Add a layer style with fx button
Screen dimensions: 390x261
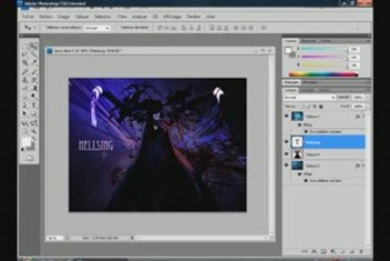[x=314, y=251]
